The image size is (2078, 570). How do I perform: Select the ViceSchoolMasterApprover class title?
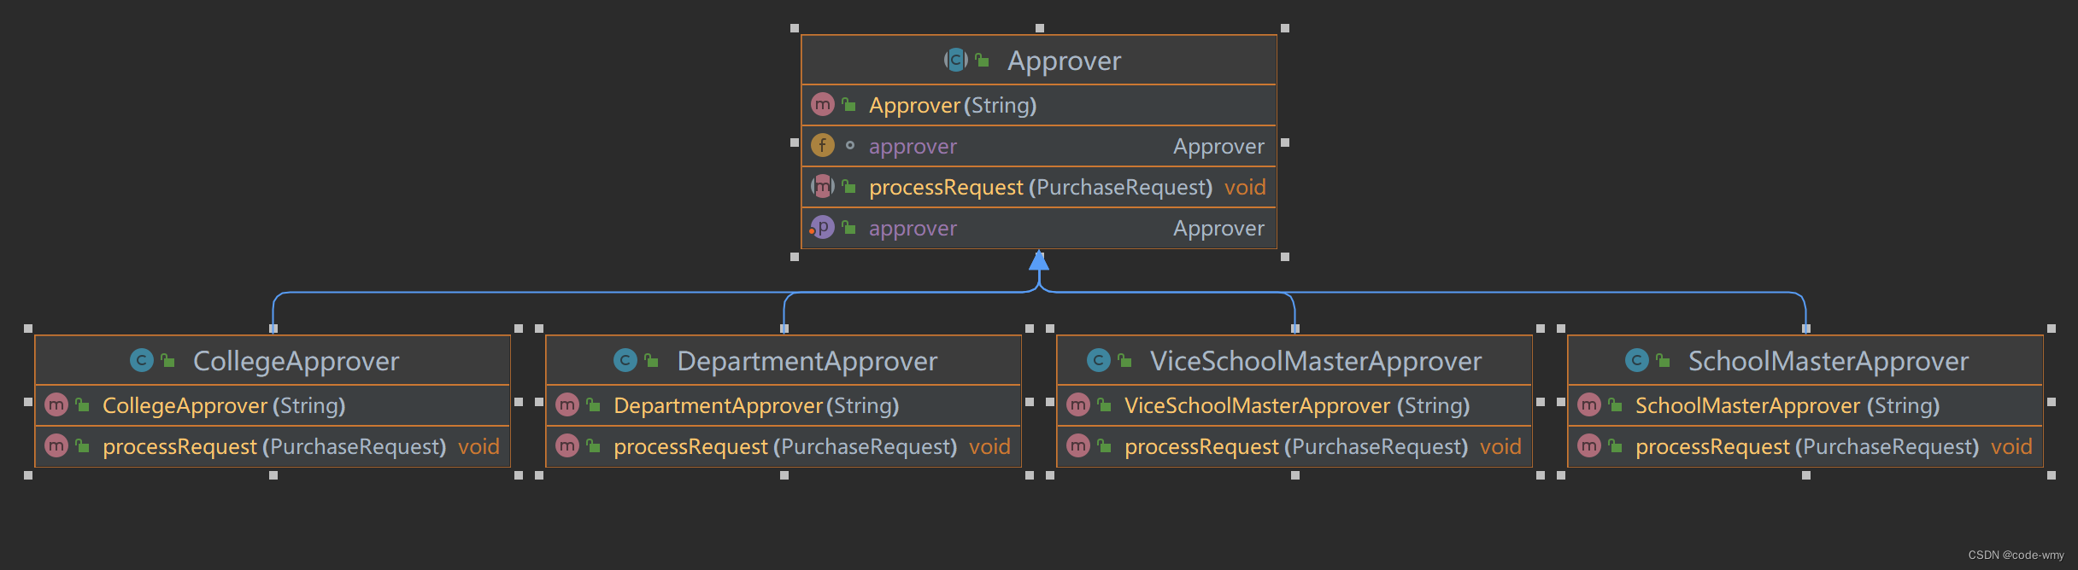click(x=1316, y=361)
